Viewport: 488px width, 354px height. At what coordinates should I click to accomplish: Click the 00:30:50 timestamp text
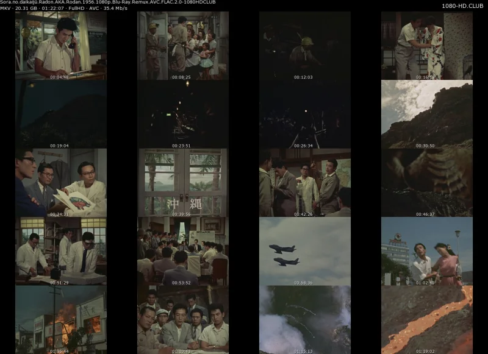(425, 146)
